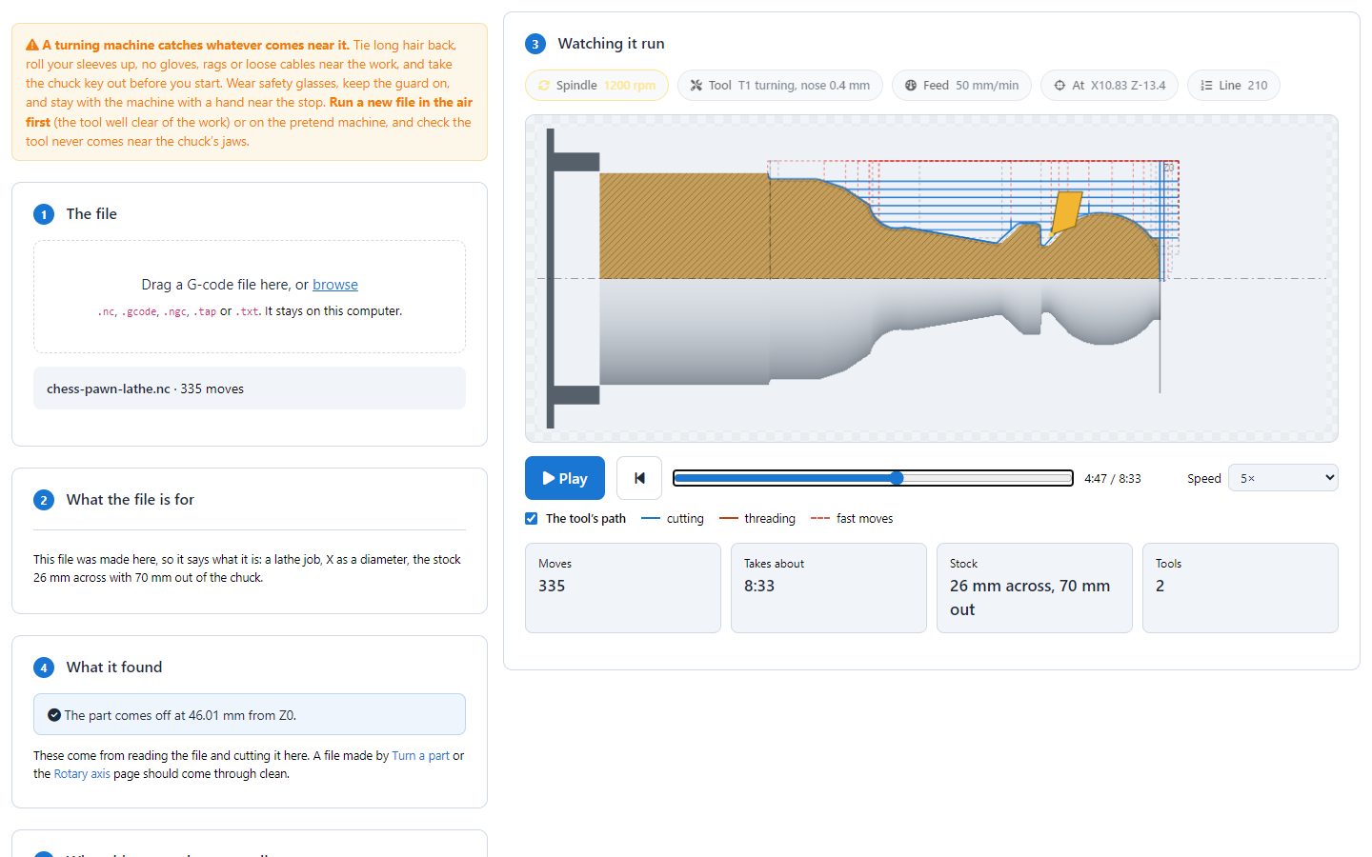Click the Takes about 8:33 card
This screenshot has width=1372, height=857.
(829, 588)
